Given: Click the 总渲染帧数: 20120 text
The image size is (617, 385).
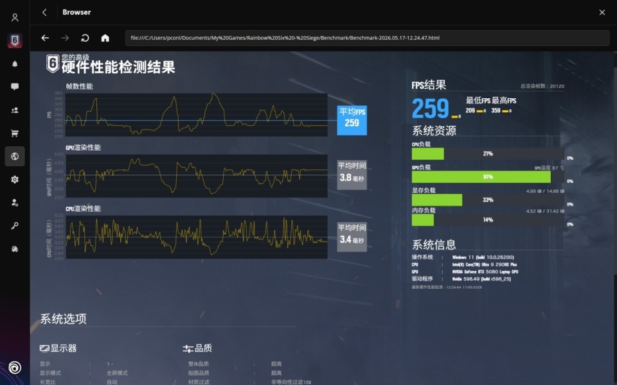Looking at the screenshot, I should pyautogui.click(x=542, y=86).
